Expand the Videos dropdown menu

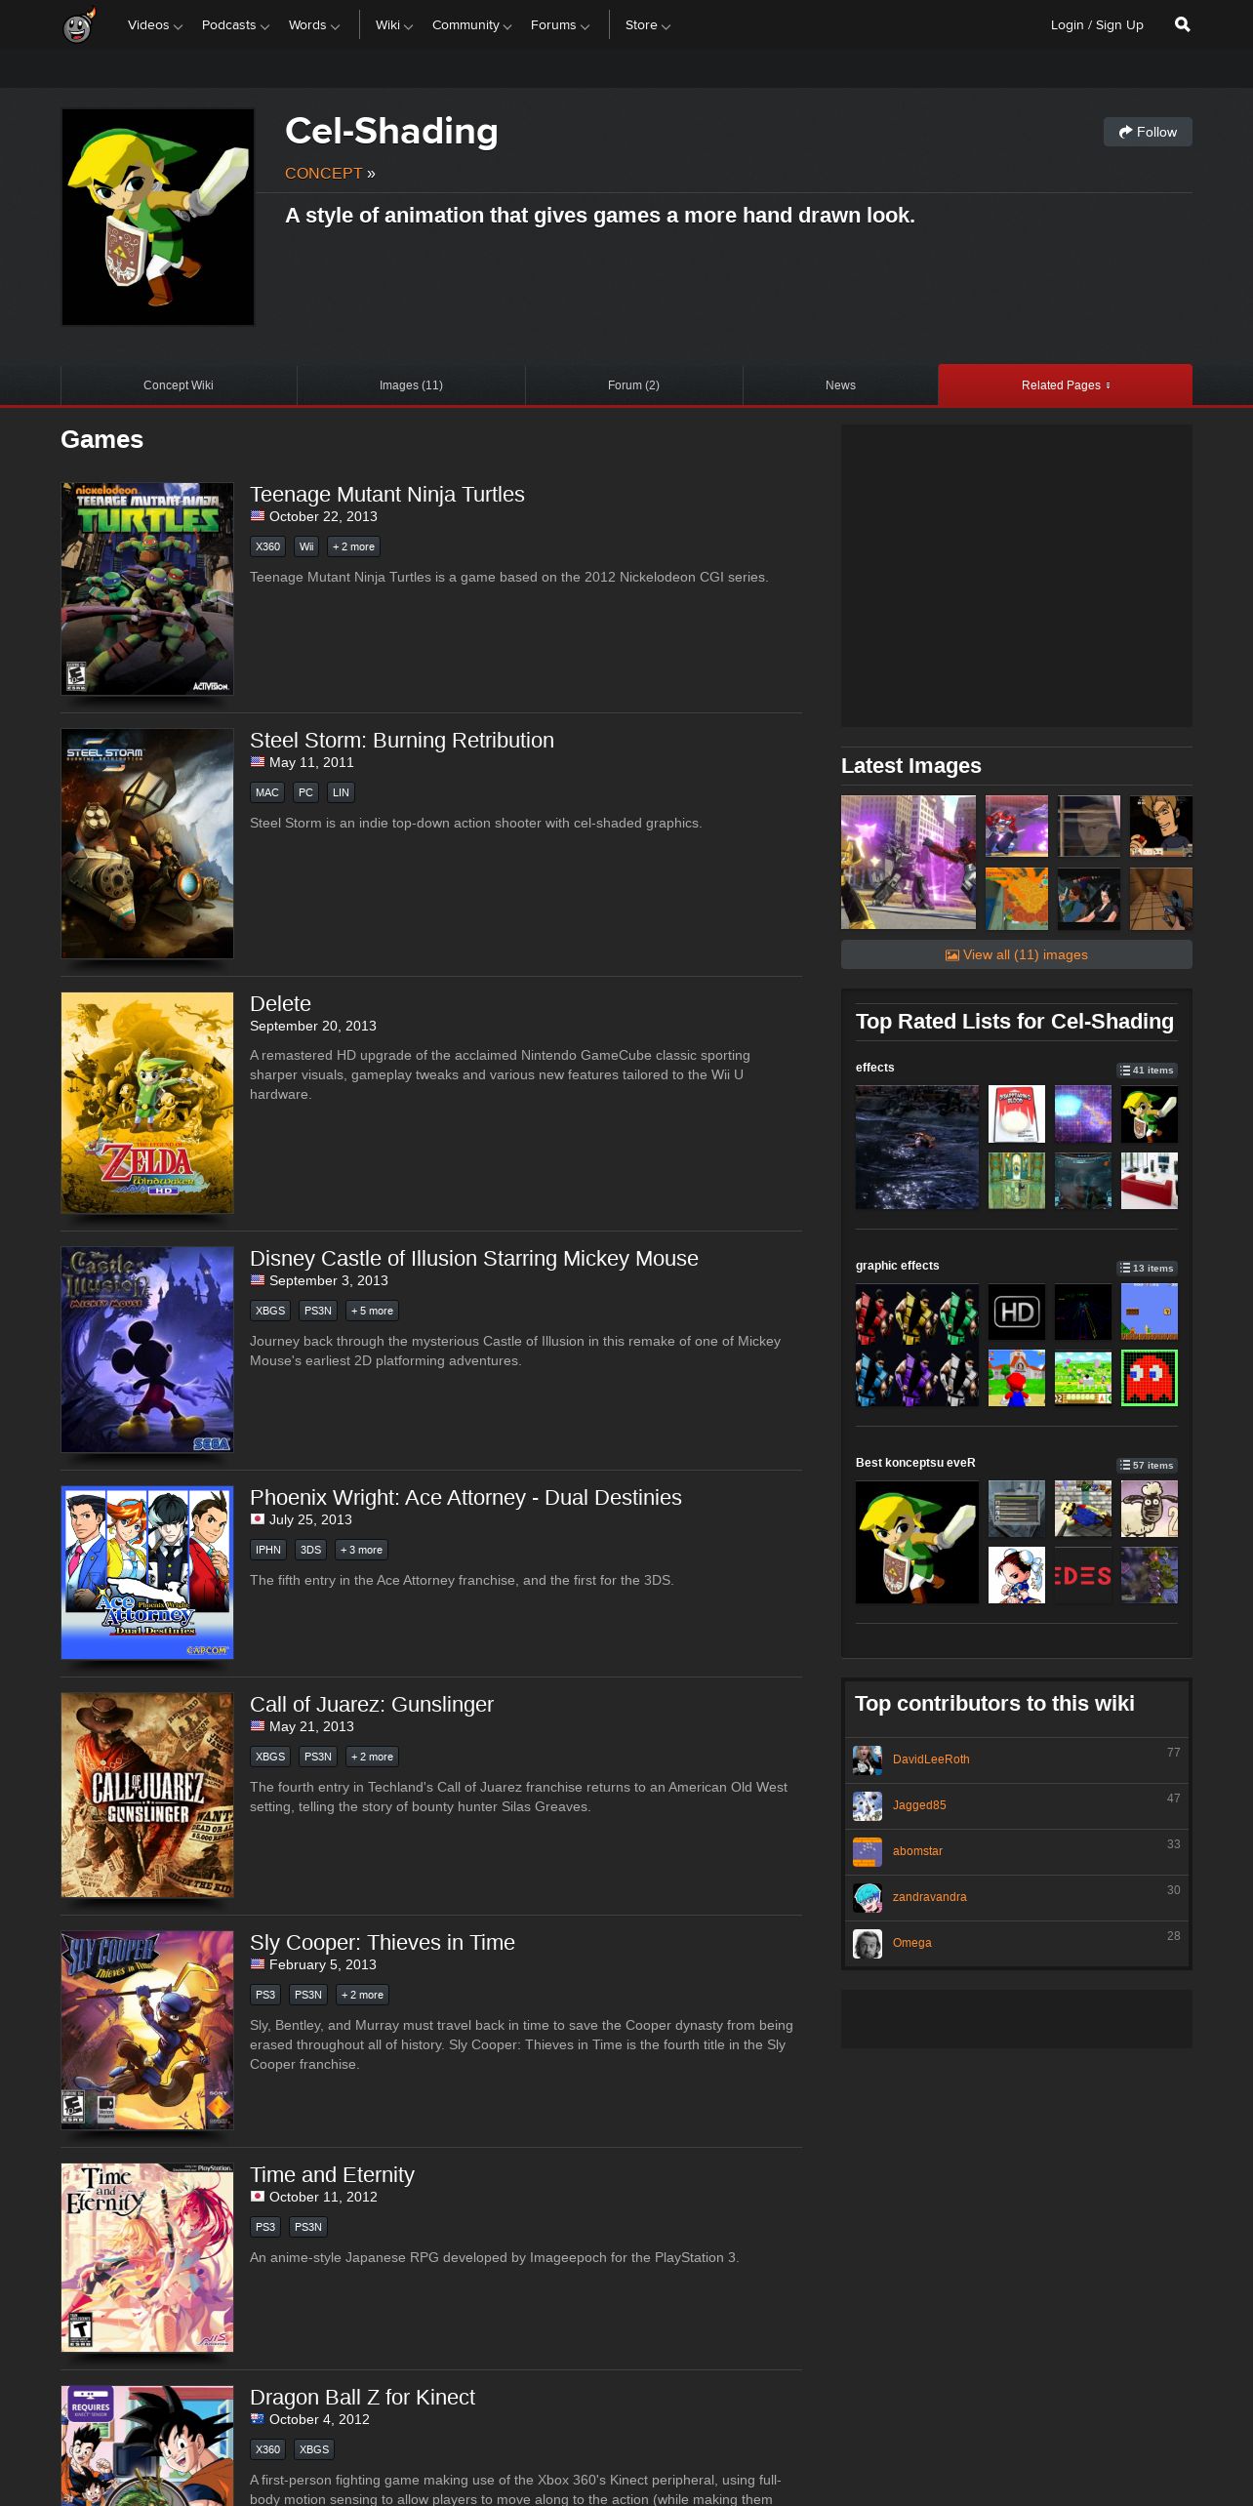click(154, 25)
